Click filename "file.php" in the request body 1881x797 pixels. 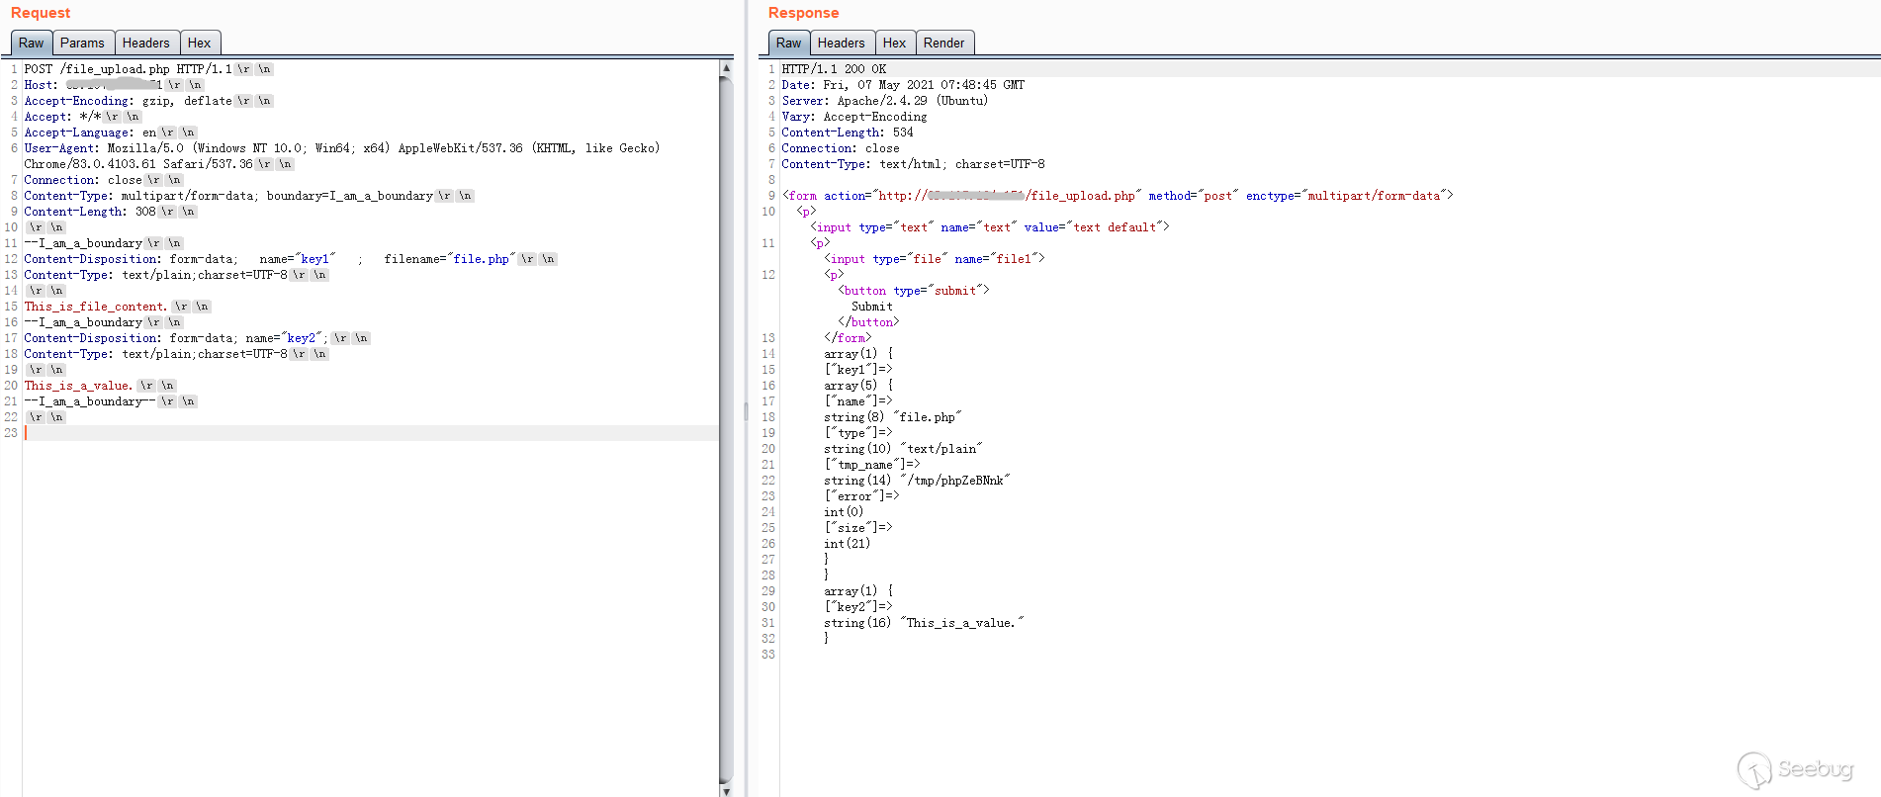[x=483, y=259]
